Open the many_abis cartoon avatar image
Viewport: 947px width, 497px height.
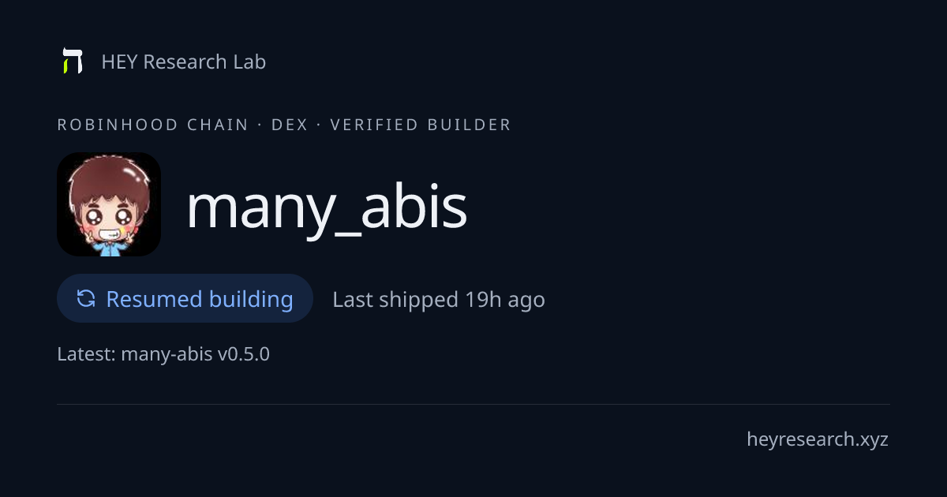[x=109, y=204]
